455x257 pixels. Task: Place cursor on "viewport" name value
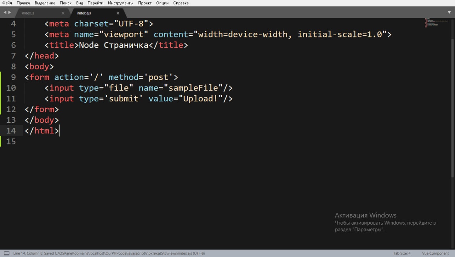(123, 35)
